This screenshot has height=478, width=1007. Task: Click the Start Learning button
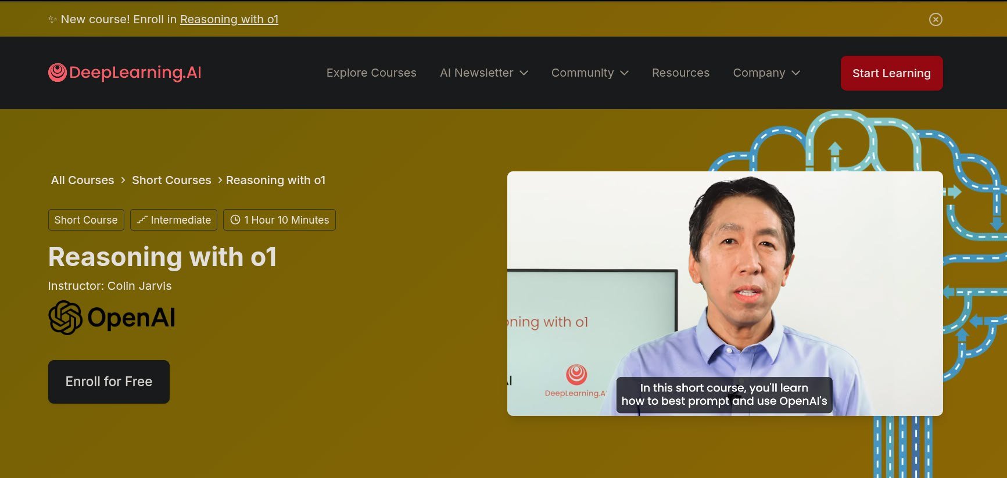point(891,73)
